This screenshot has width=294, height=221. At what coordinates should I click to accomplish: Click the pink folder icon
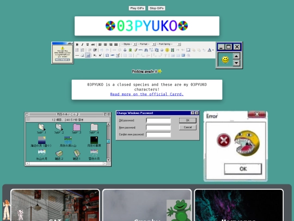point(77,127)
